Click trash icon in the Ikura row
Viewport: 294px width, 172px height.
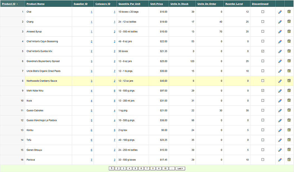click(x=289, y=101)
